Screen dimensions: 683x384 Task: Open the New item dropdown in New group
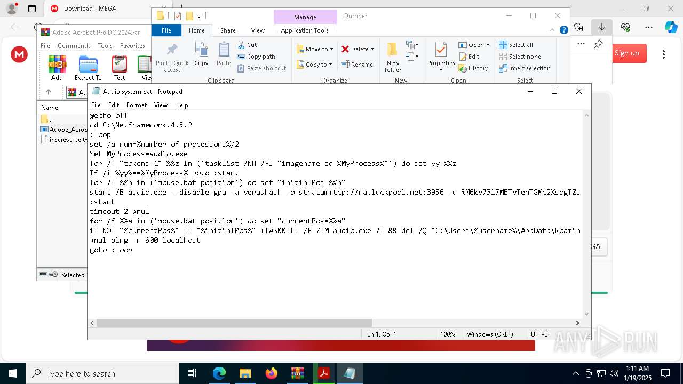point(412,45)
